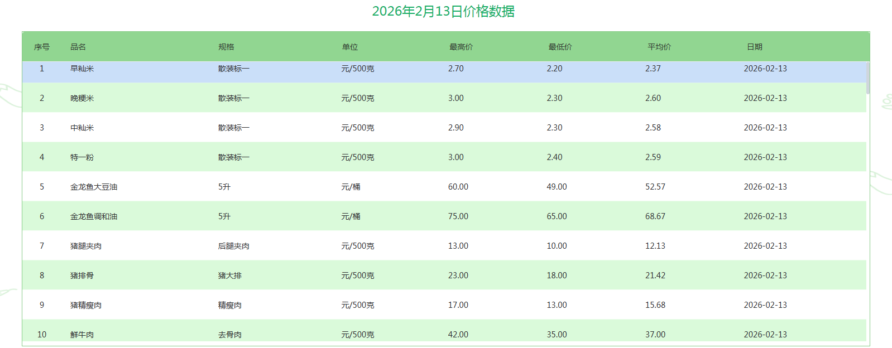Image resolution: width=892 pixels, height=348 pixels.
Task: Click the 中籼米 product name
Action: (82, 128)
